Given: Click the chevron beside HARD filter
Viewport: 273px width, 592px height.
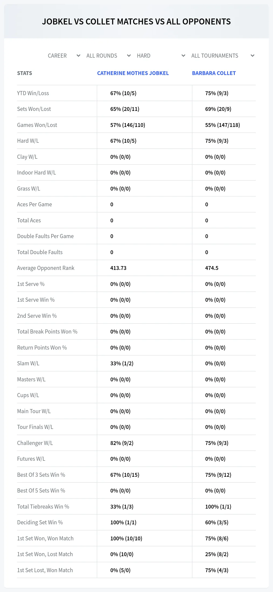Looking at the screenshot, I should coord(183,56).
